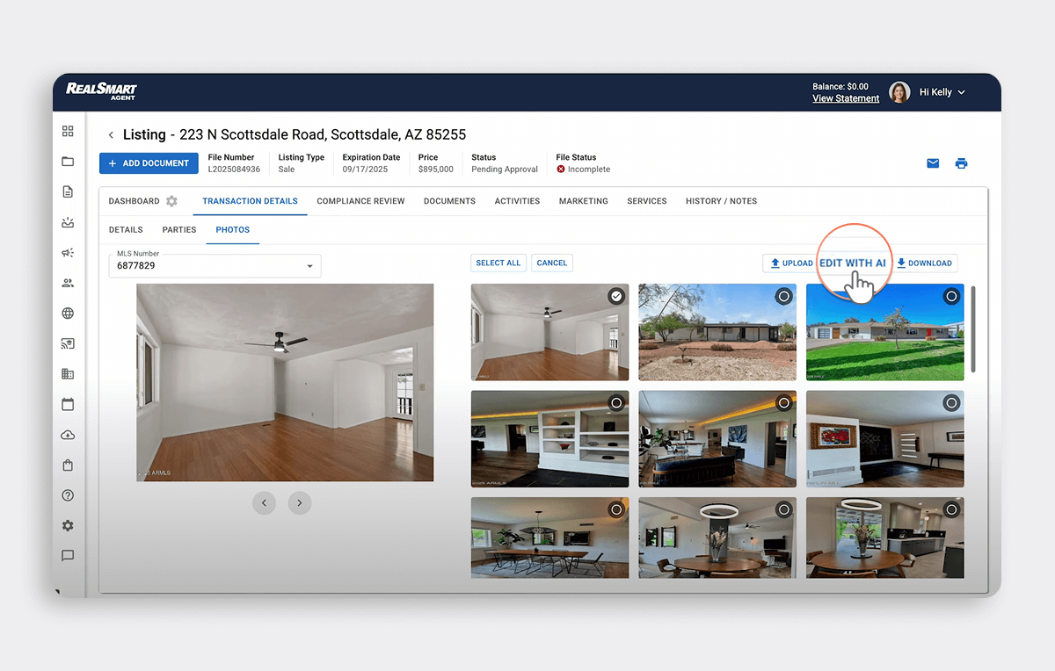Click the photo gallery vertical scrollbar

coord(972,329)
